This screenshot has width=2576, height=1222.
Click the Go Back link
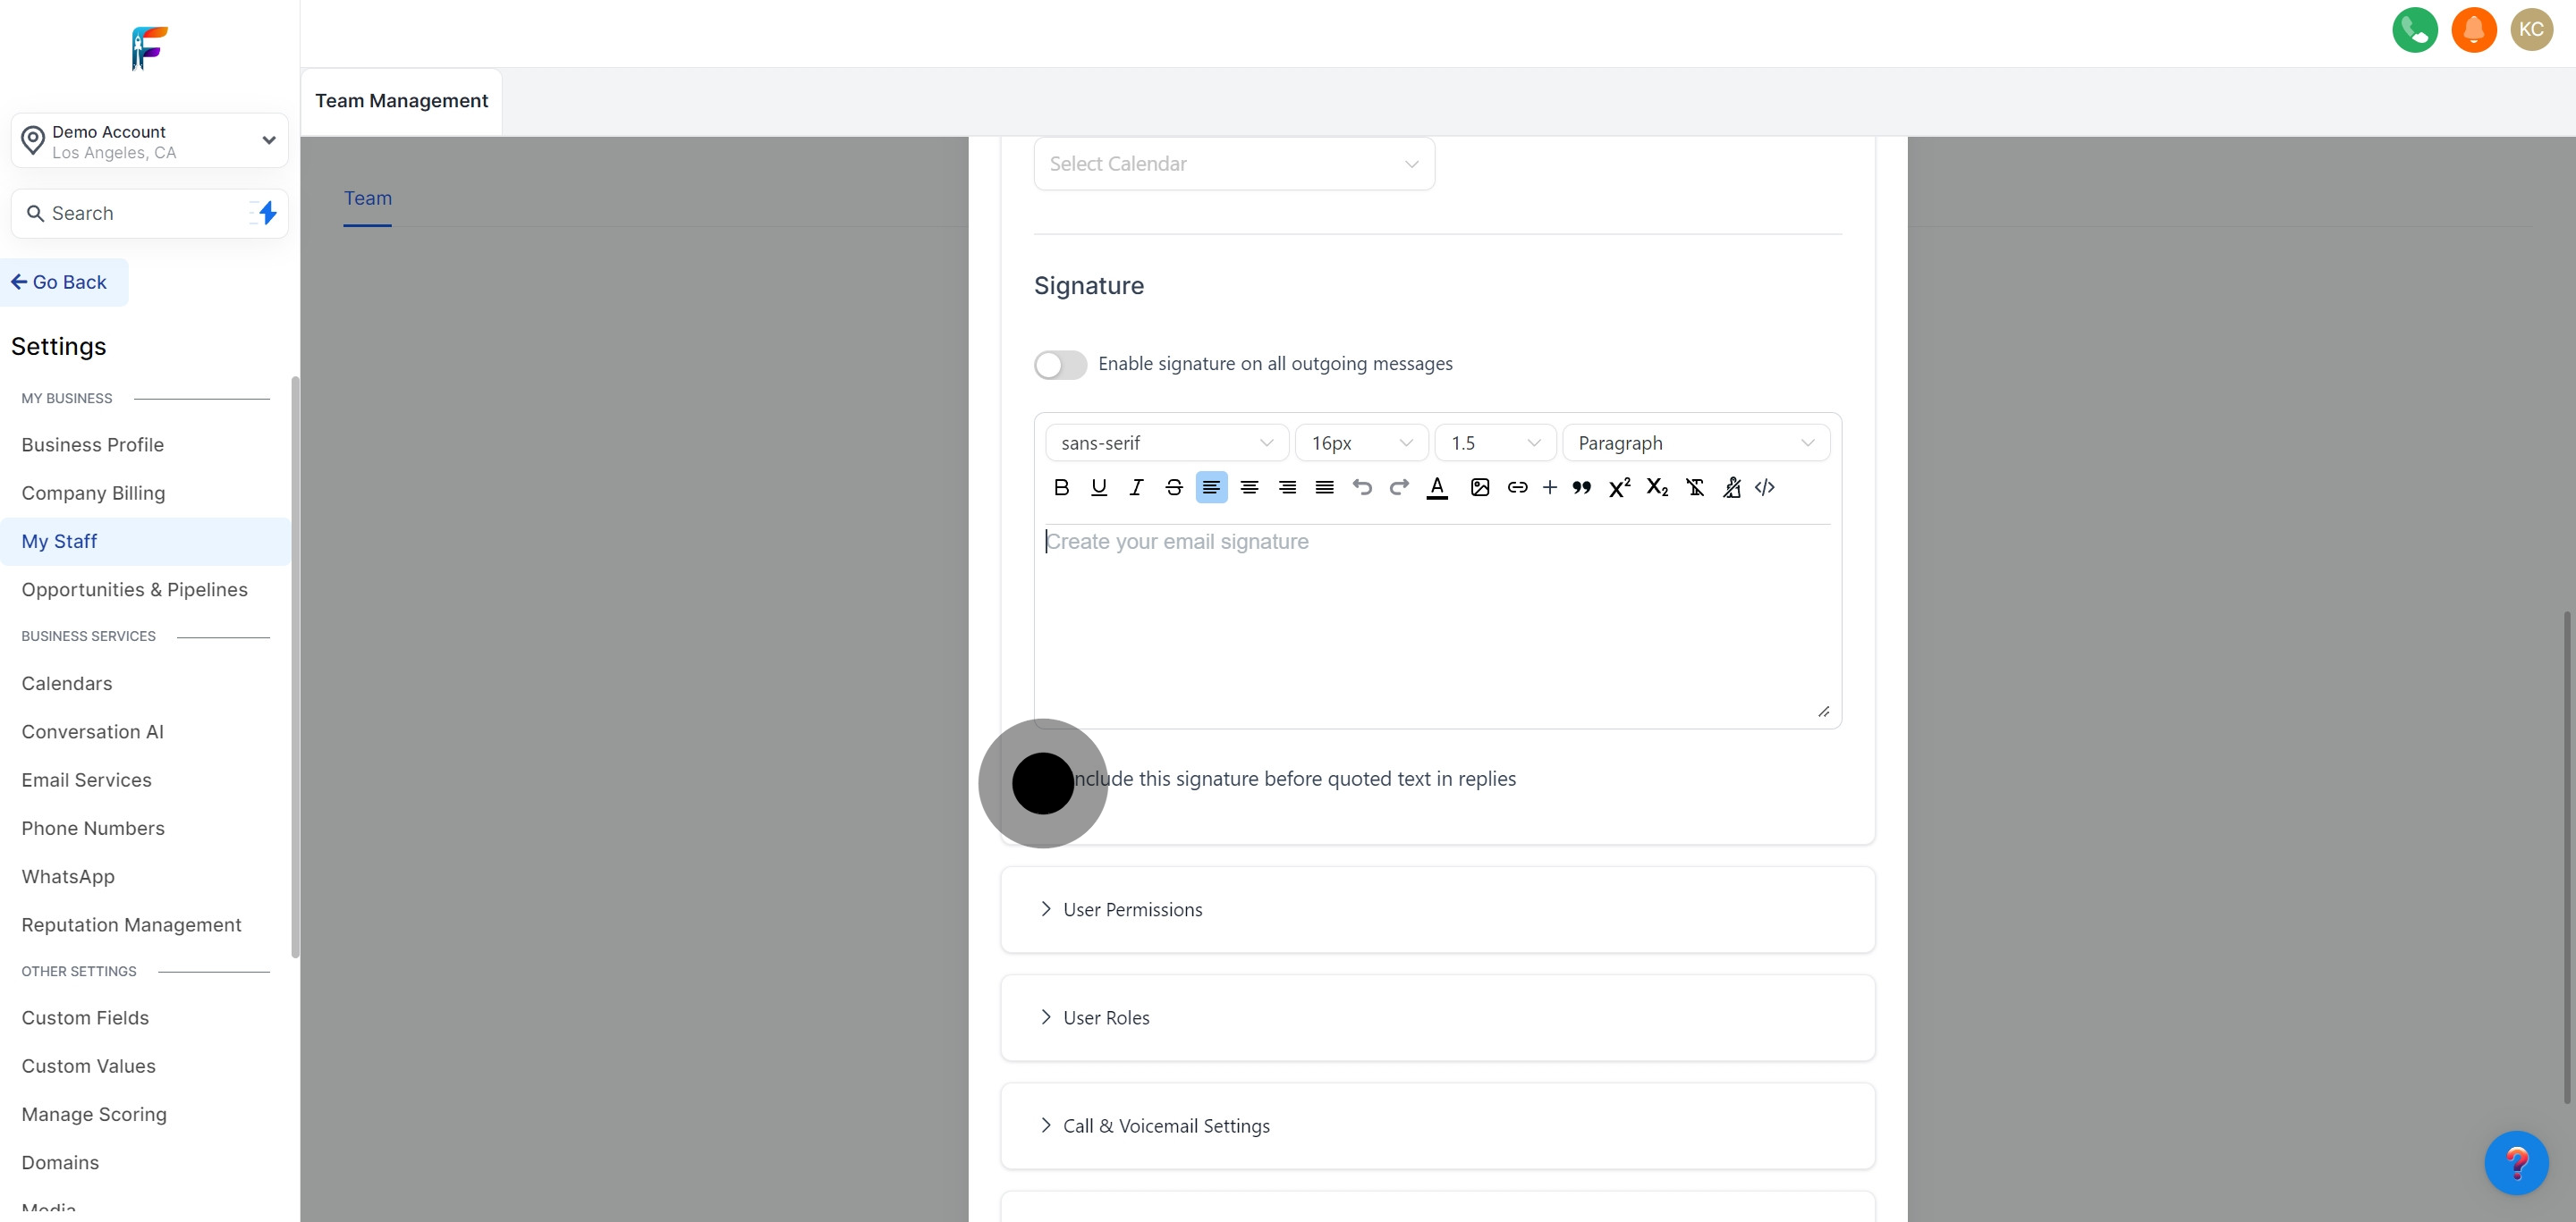[x=60, y=282]
